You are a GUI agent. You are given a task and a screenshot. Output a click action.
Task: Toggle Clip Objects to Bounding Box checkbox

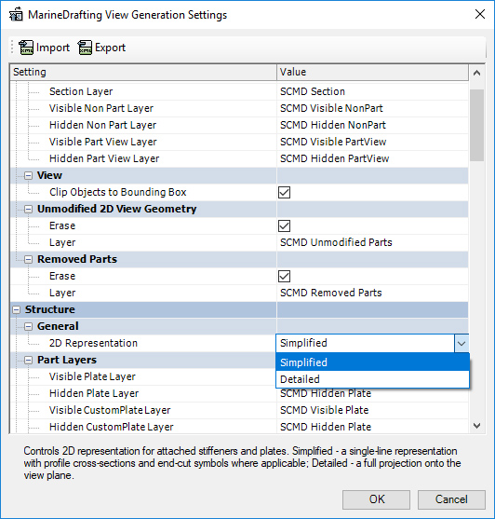pos(284,192)
